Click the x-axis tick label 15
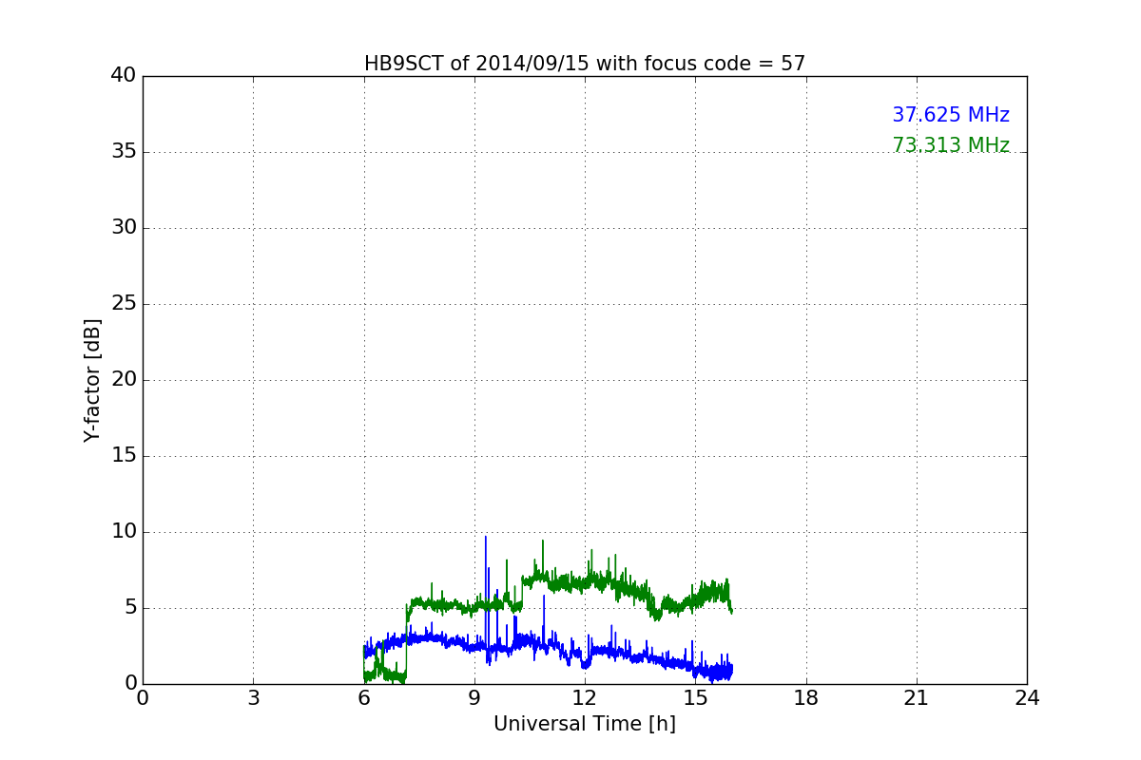1141x760 pixels. point(695,698)
